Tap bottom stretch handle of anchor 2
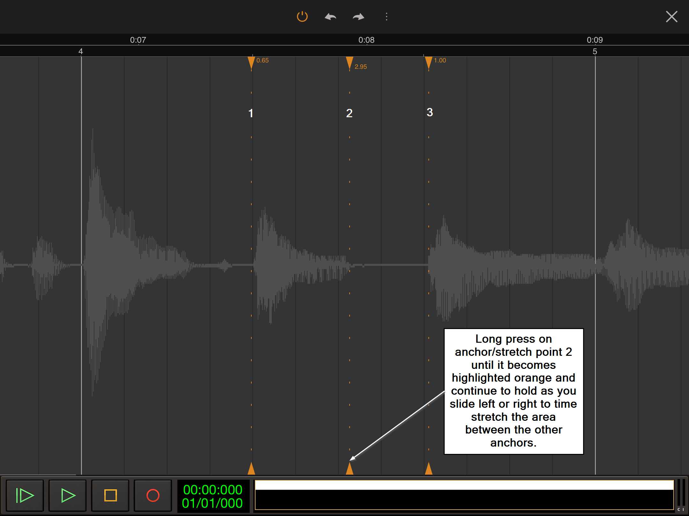This screenshot has width=689, height=516. pos(350,469)
